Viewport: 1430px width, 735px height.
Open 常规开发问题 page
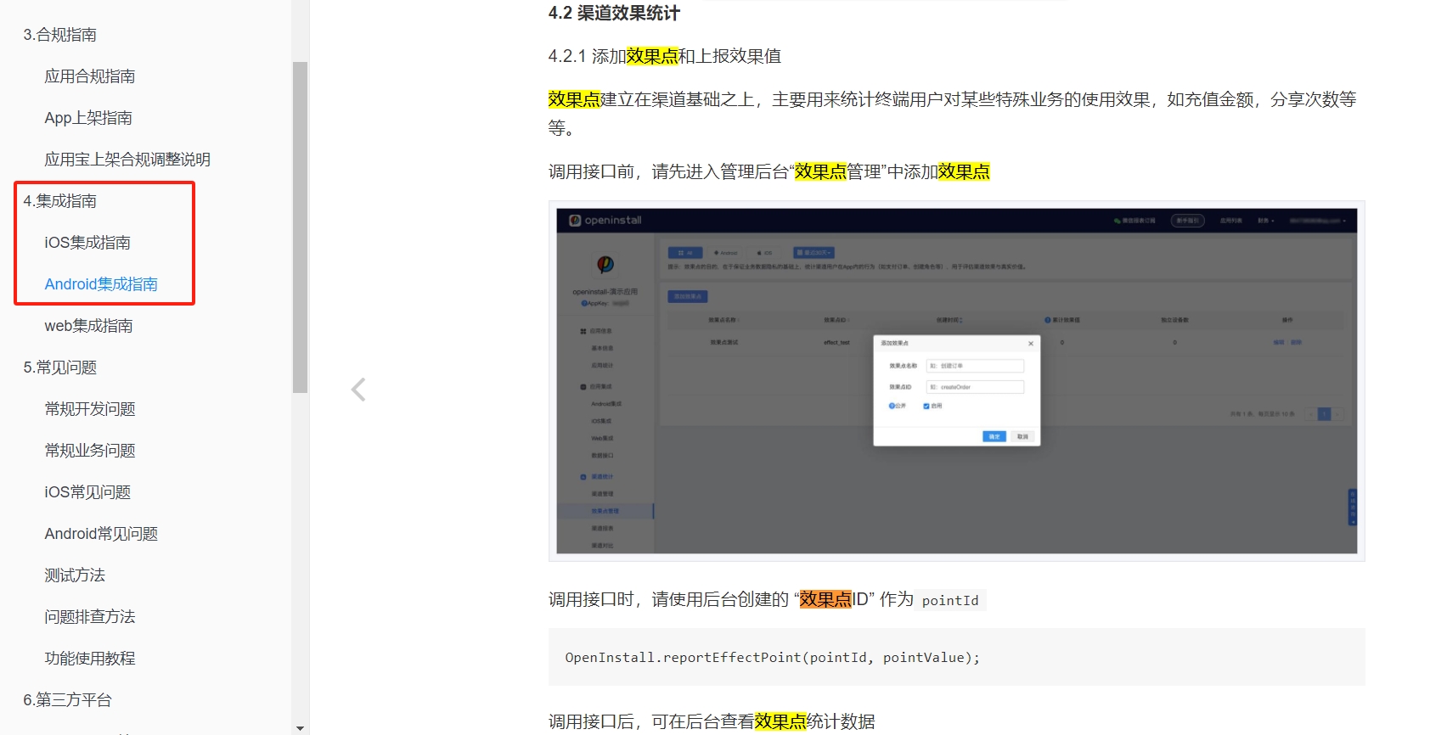coord(90,409)
